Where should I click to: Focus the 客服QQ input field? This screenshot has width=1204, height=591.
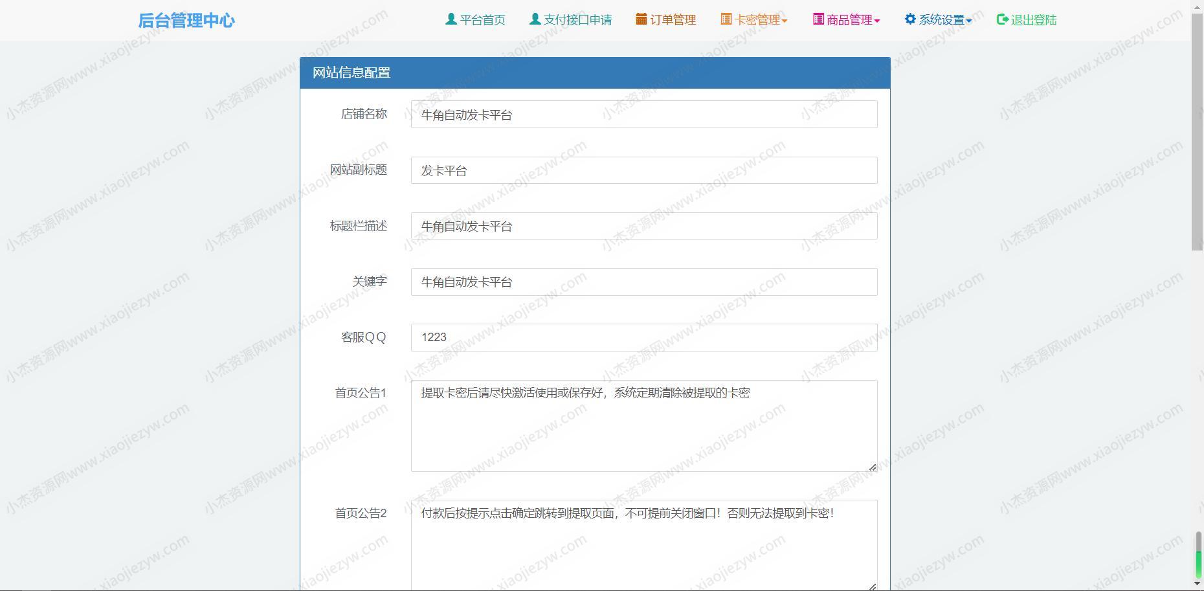click(644, 337)
